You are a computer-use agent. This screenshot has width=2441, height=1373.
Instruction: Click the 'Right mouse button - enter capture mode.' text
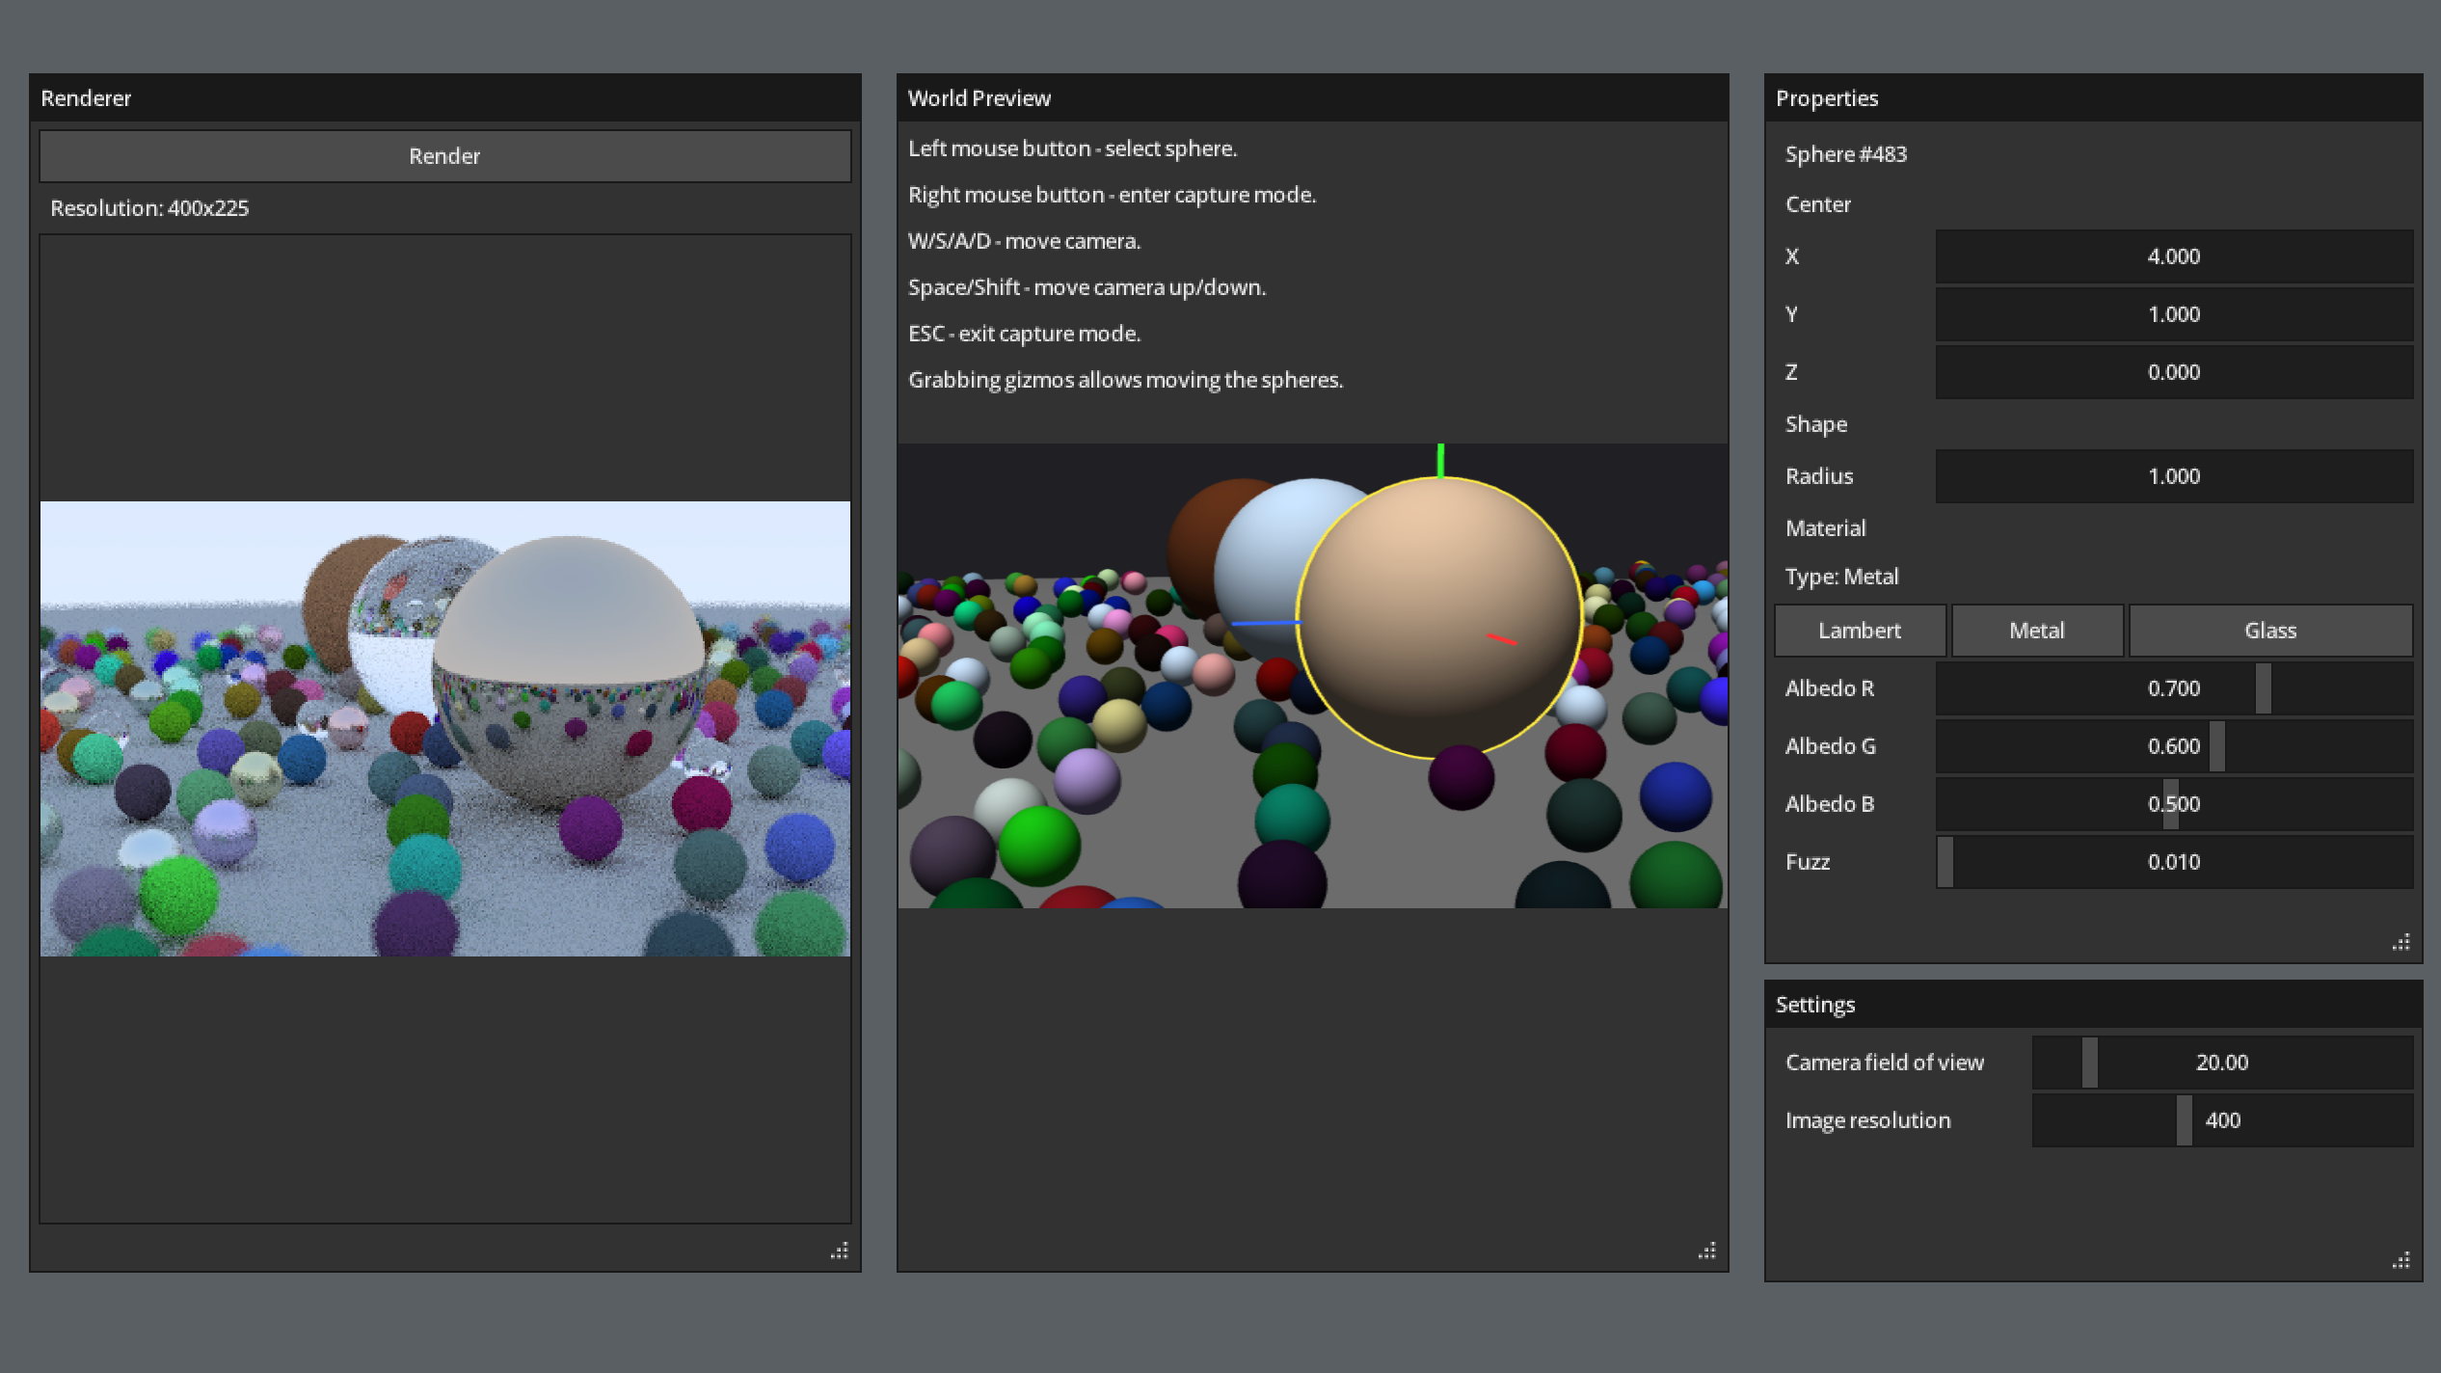click(1112, 195)
